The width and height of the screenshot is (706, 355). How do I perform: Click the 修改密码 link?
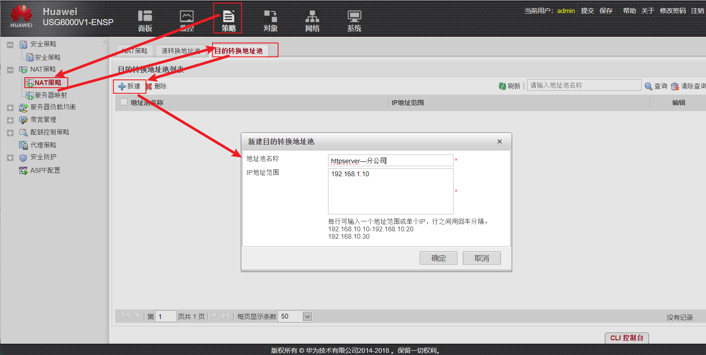tap(673, 10)
